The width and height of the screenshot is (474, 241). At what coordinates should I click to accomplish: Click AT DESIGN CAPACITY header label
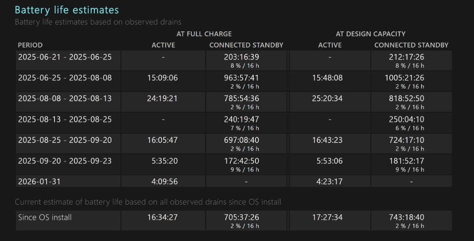point(370,34)
